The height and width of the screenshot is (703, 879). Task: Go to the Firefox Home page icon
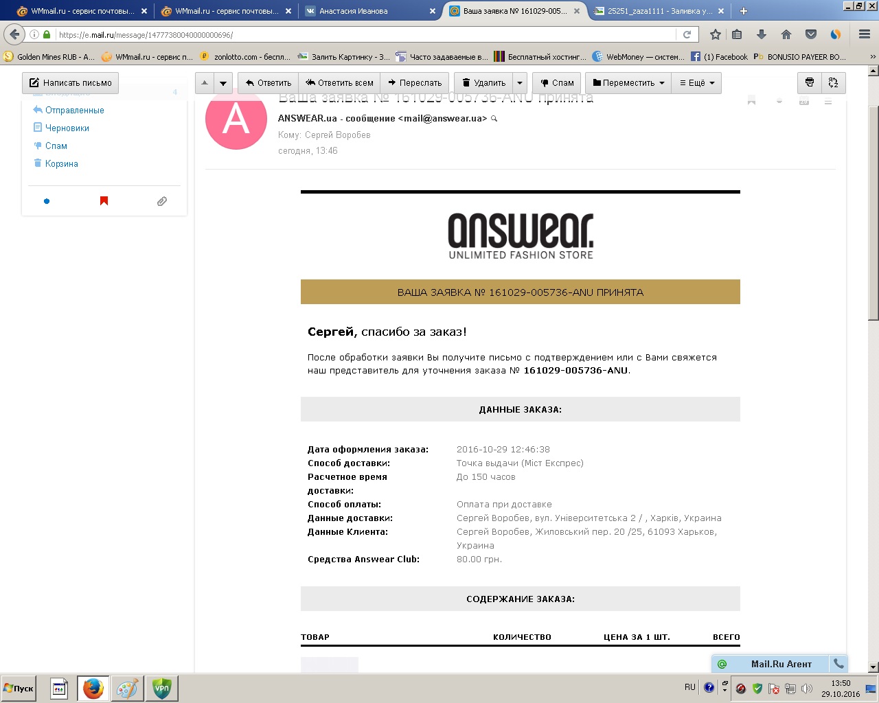click(x=786, y=34)
